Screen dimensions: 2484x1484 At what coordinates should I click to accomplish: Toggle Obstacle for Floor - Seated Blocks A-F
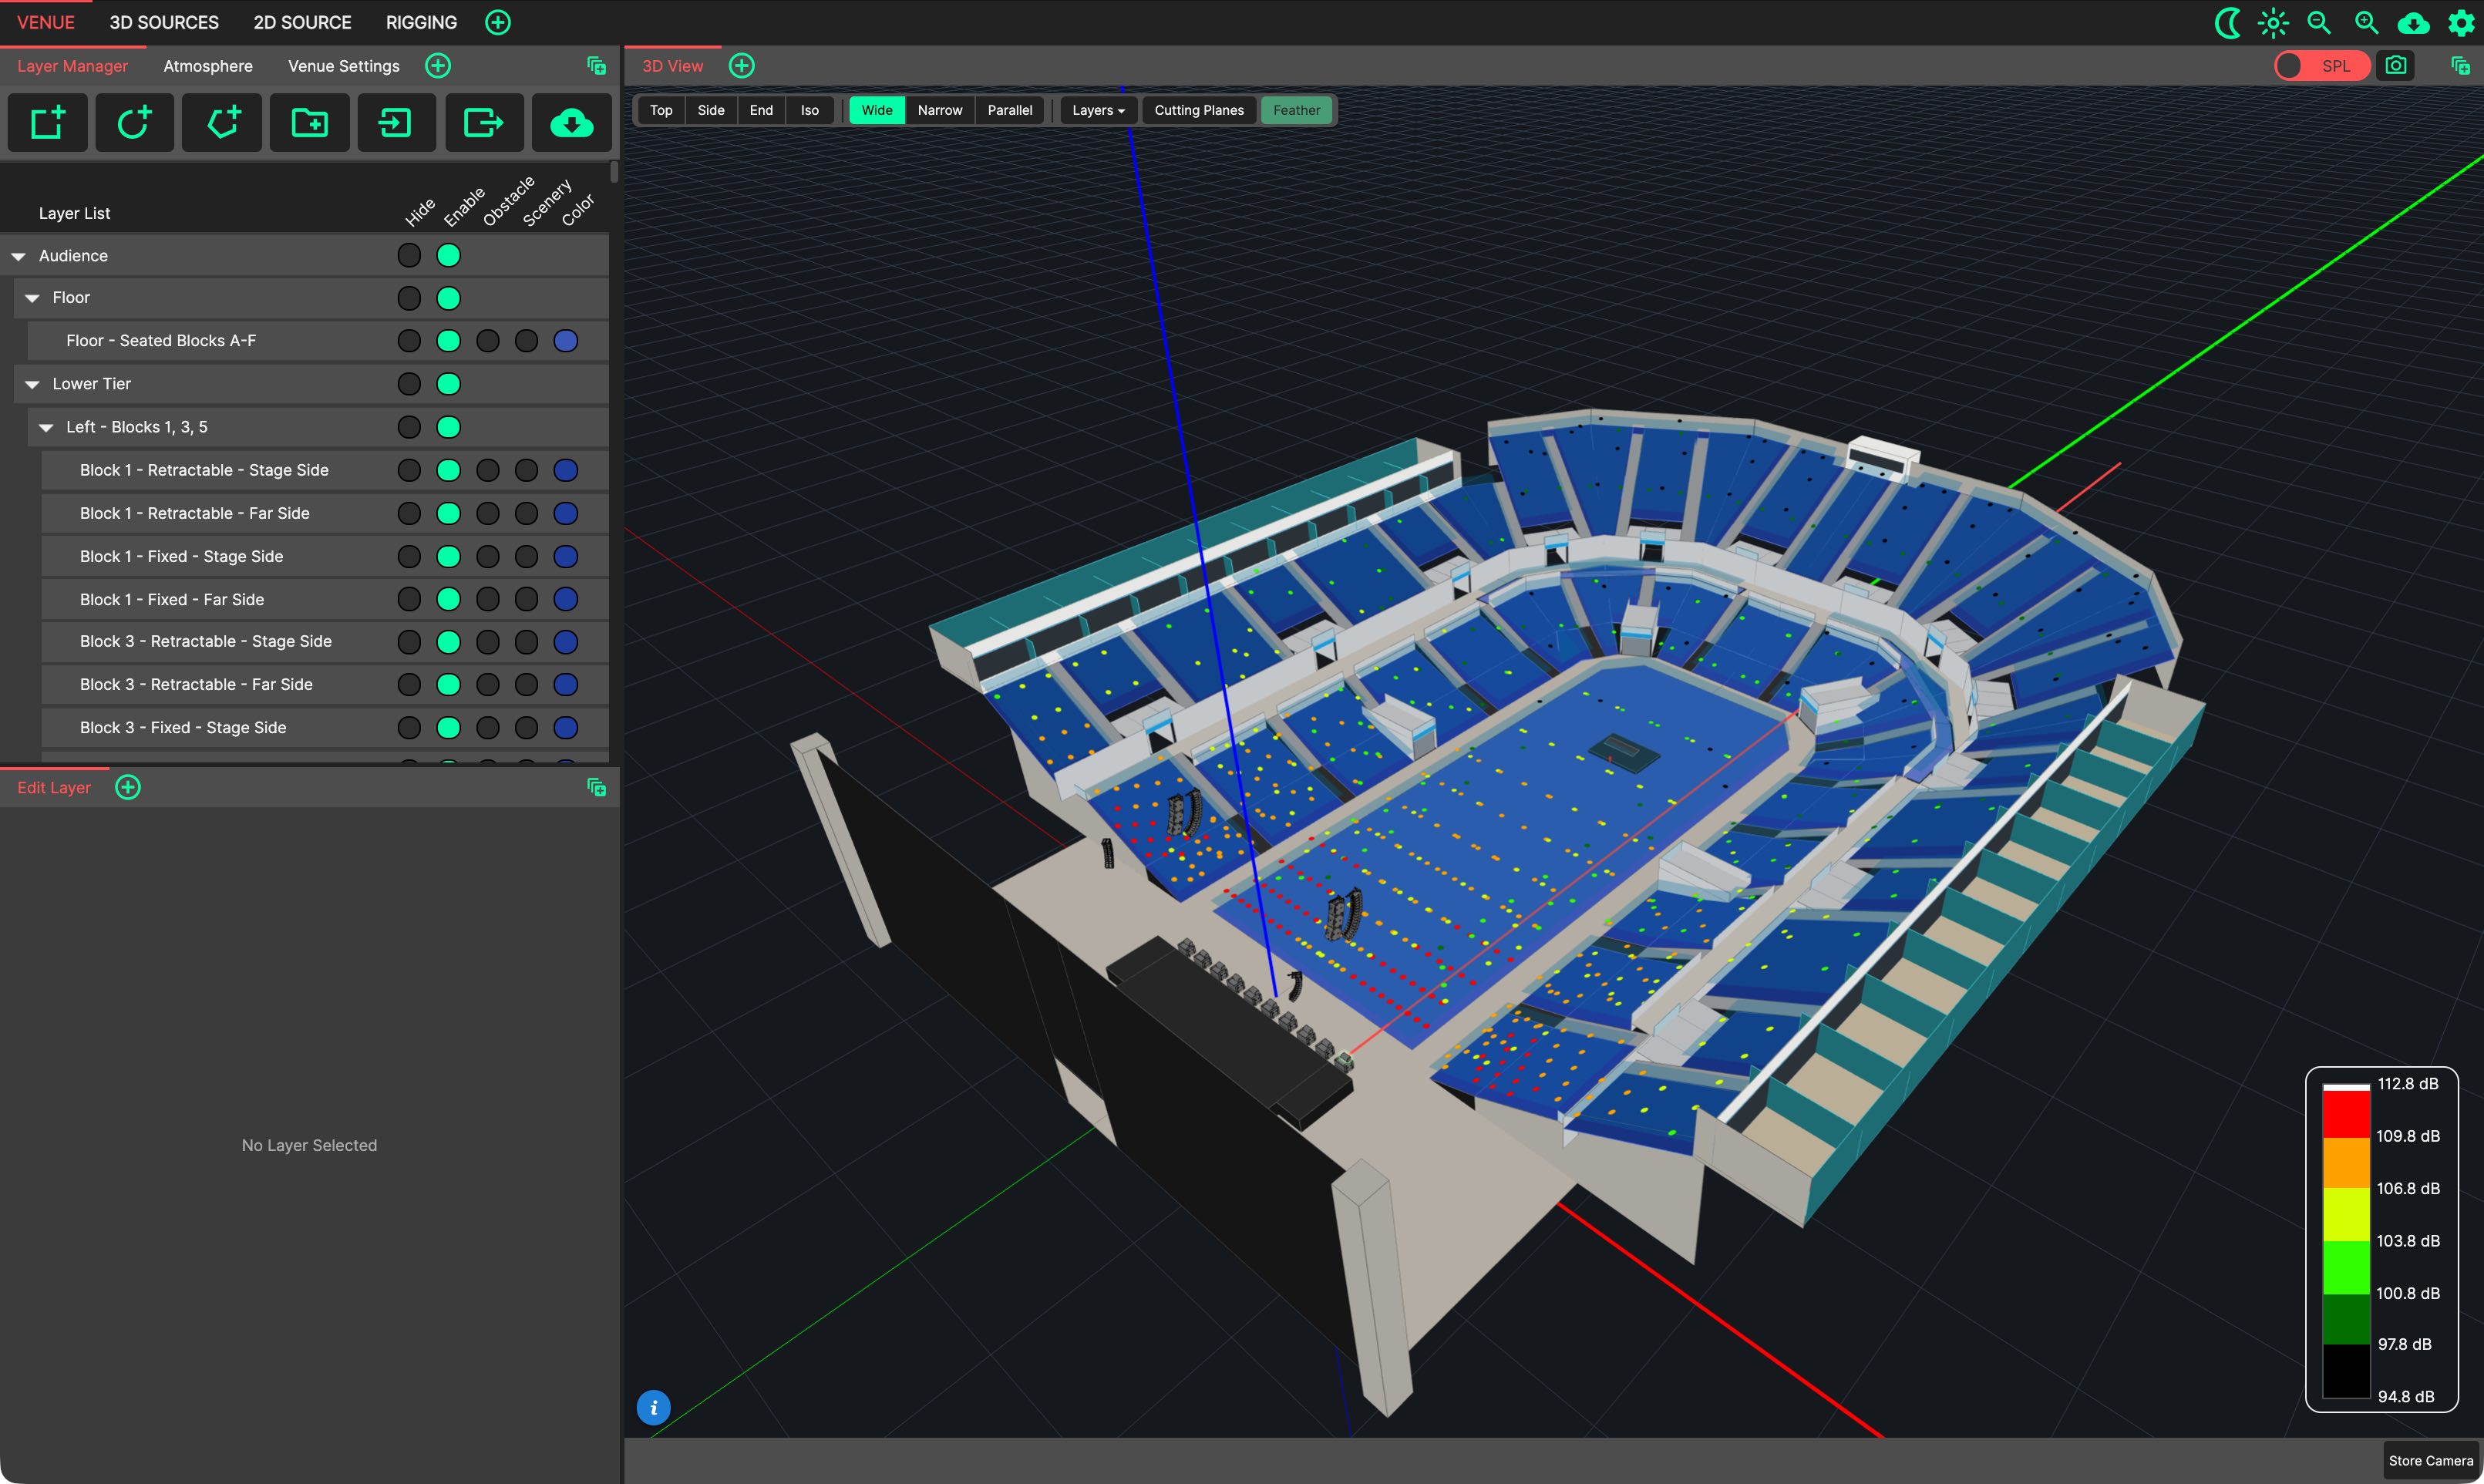tap(488, 341)
